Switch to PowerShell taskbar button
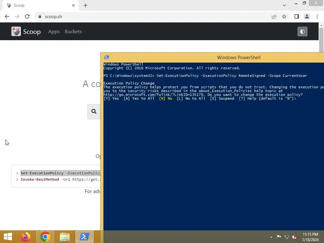This screenshot has width=324, height=243. tap(84, 237)
